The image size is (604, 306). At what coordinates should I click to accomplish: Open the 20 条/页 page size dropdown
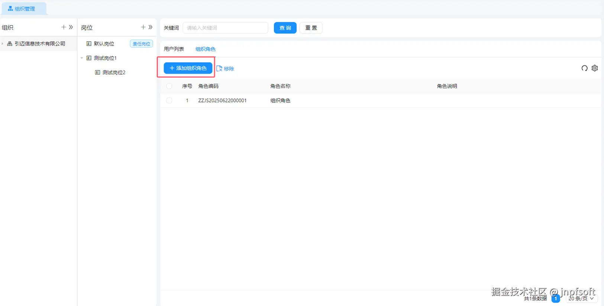click(581, 298)
